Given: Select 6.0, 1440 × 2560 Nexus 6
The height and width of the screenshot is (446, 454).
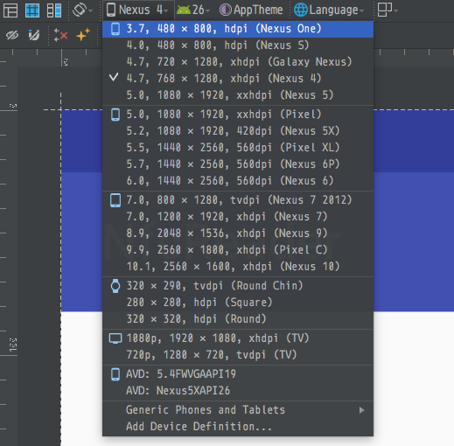Looking at the screenshot, I should [x=238, y=181].
